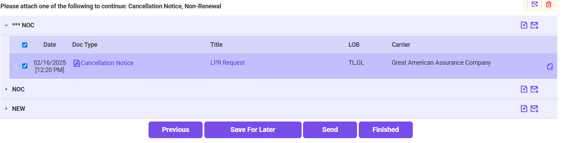Viewport: 561px width, 143px height.
Task: Click the PDF icon before Cancellation Notice
Action: point(77,63)
